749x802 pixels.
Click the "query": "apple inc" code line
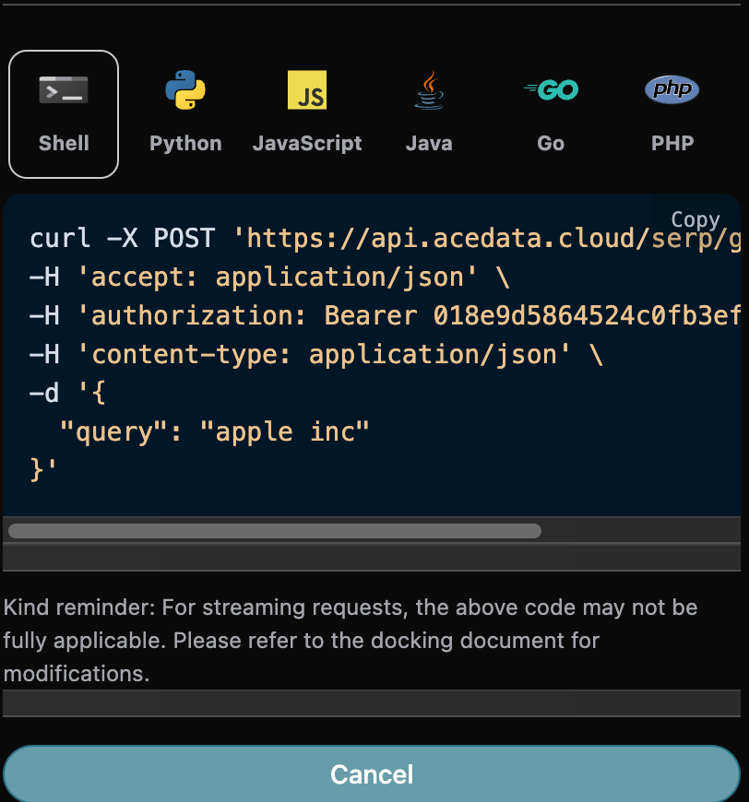click(214, 432)
